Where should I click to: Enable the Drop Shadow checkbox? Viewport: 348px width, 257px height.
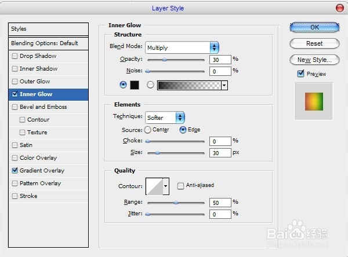point(14,56)
